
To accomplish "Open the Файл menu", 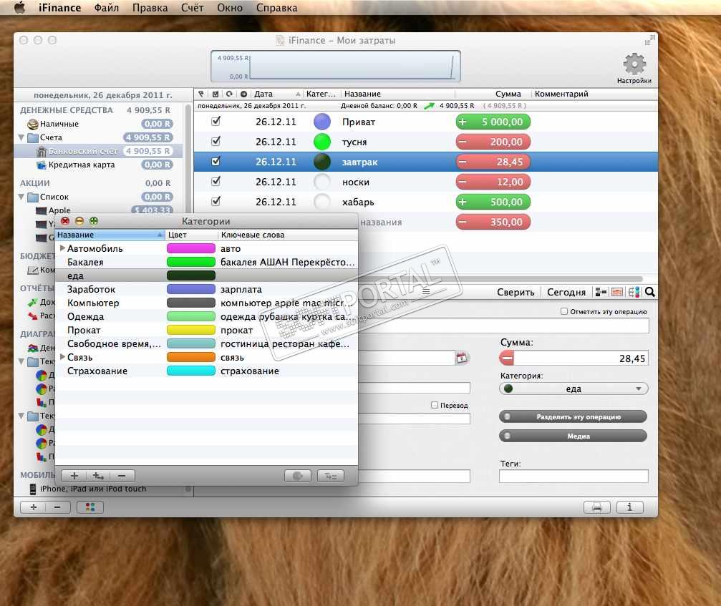I will pyautogui.click(x=106, y=8).
